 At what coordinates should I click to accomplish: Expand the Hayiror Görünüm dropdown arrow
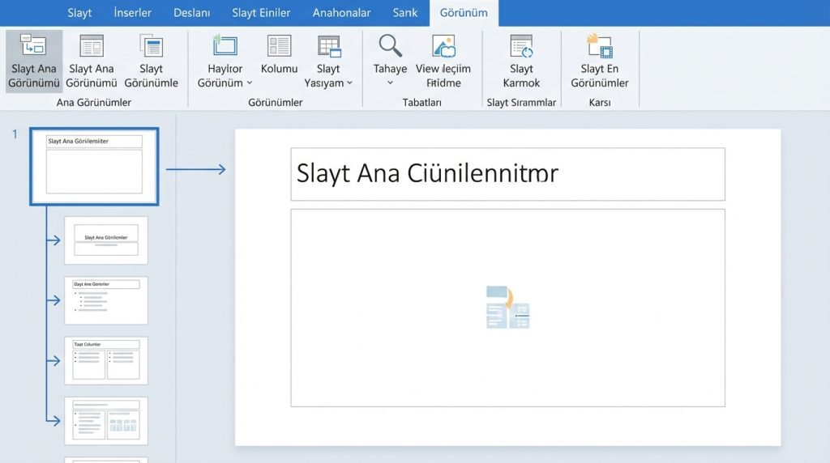[250, 83]
